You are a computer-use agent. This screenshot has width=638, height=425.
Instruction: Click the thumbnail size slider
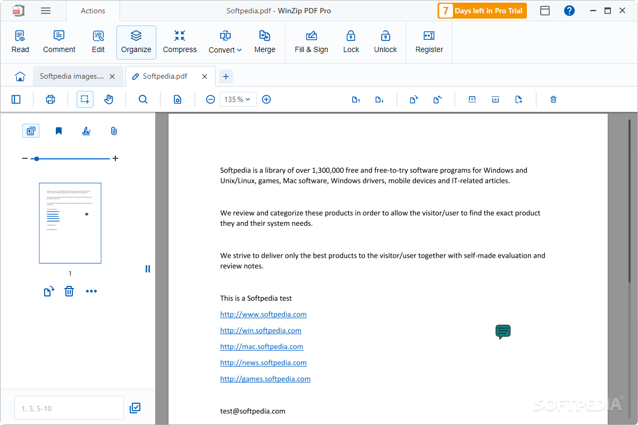click(70, 158)
